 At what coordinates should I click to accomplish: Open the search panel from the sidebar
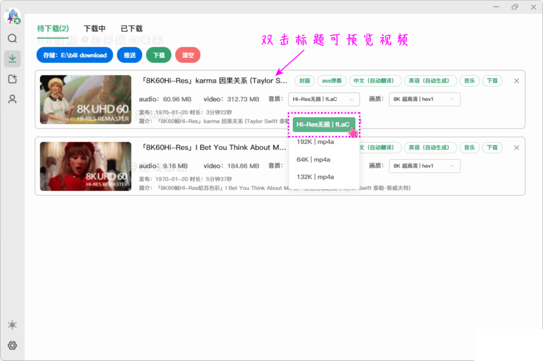click(x=12, y=38)
